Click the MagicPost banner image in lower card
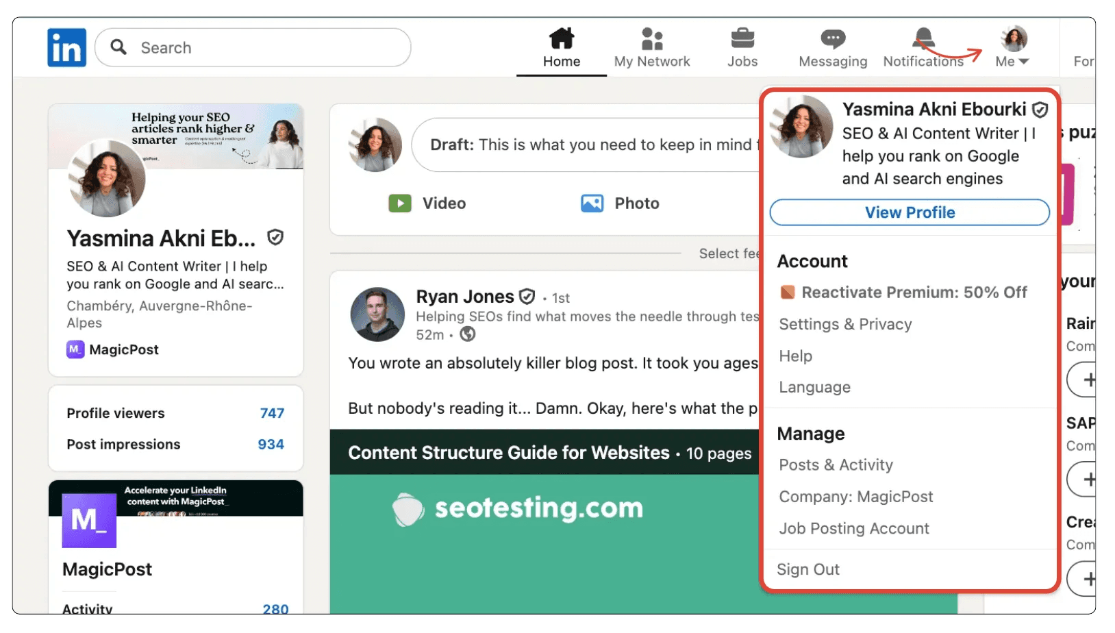Screen dimensions: 1115x633 [x=176, y=498]
